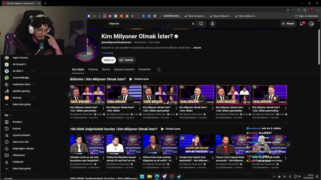Open Daha sonra izle watch later list
This screenshot has height=180, width=321.
tap(20, 142)
